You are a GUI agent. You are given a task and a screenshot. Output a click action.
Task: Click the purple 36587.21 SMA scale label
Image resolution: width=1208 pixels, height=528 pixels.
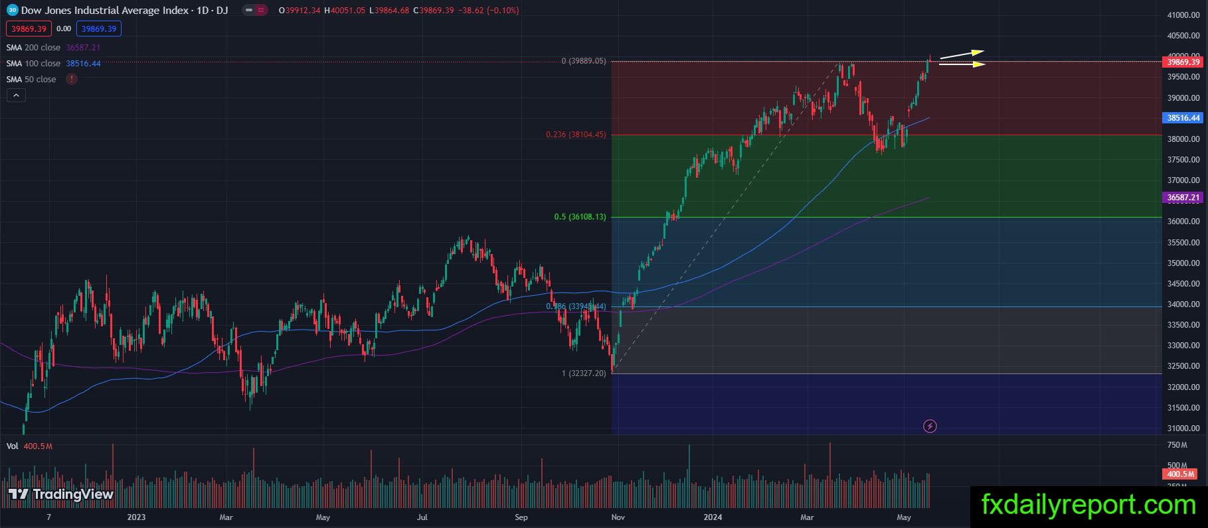[x=1183, y=198]
